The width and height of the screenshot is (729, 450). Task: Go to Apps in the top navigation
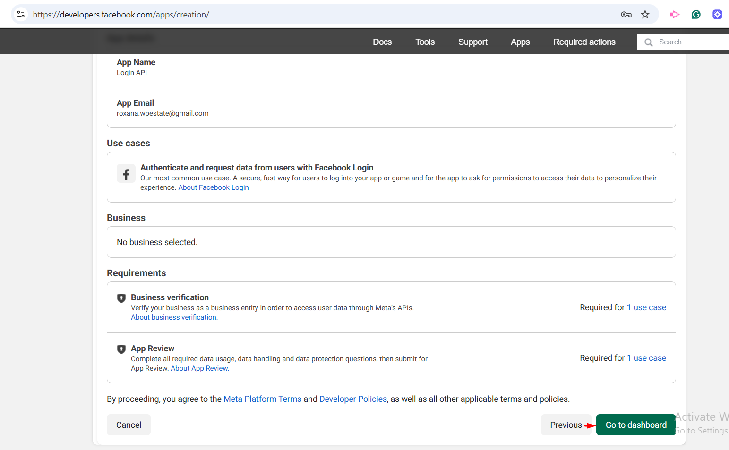coord(520,42)
